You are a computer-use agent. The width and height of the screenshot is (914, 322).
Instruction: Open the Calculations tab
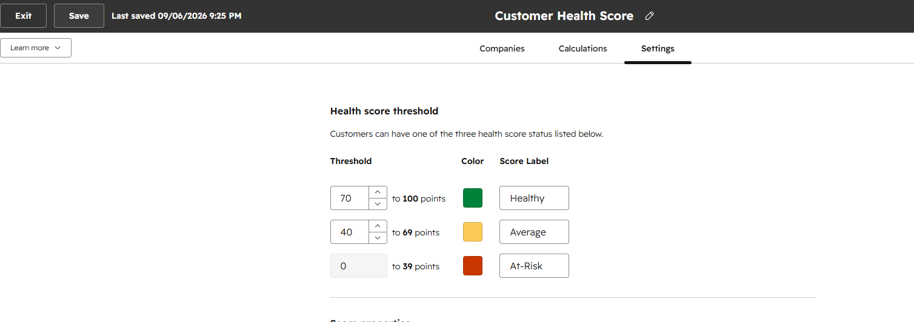point(582,48)
